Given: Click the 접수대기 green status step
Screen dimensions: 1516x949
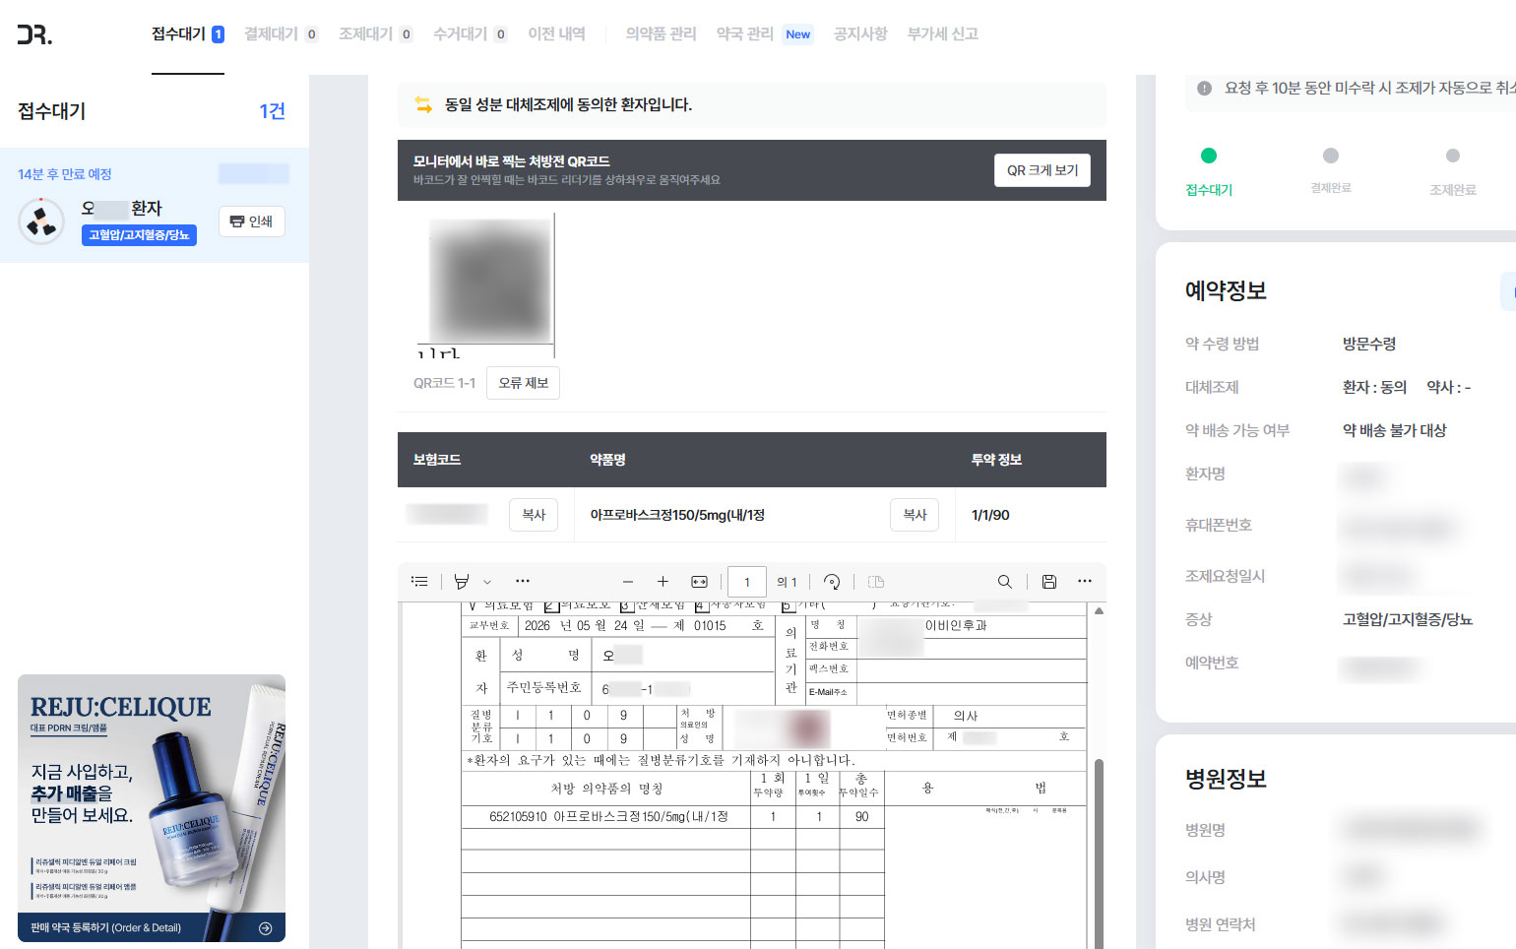Looking at the screenshot, I should 1209,171.
